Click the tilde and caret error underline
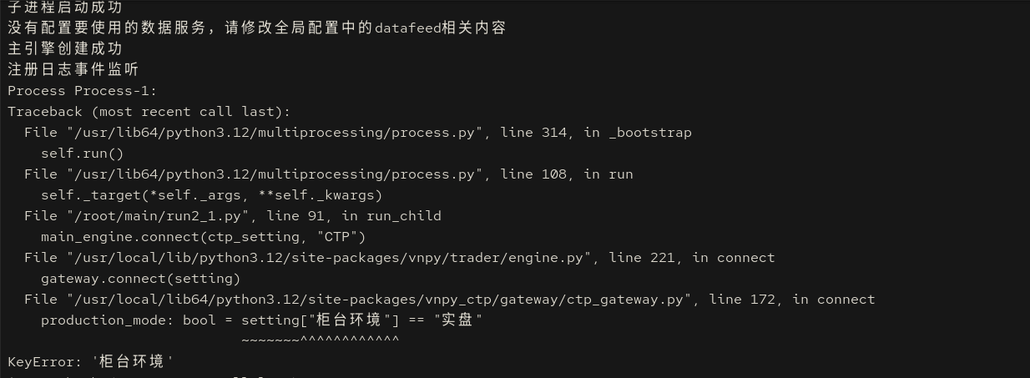This screenshot has height=378, width=1030. click(320, 340)
